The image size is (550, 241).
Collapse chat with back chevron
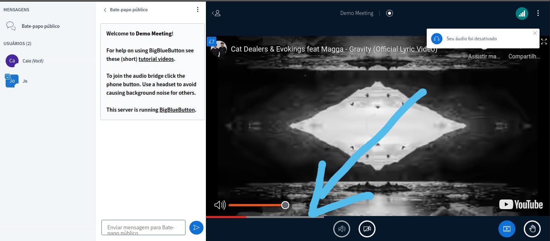(105, 10)
